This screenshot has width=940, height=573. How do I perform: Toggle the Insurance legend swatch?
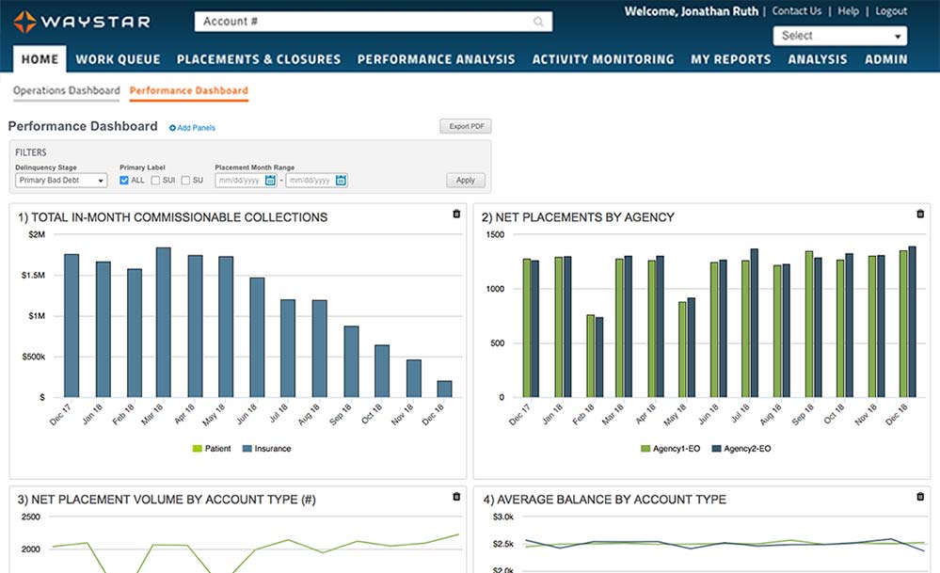point(247,448)
